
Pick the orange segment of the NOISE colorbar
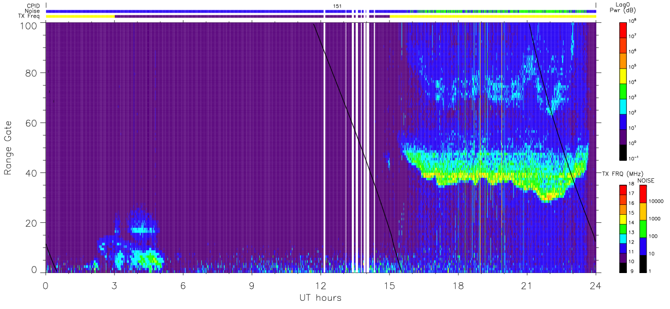pos(642,211)
